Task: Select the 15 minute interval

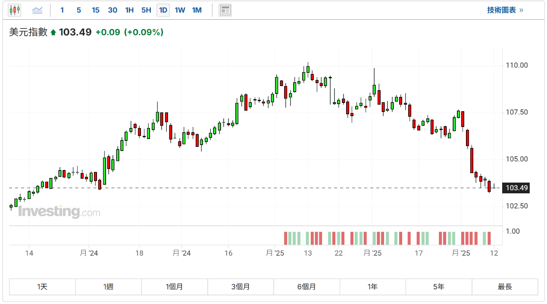Action: tap(96, 10)
